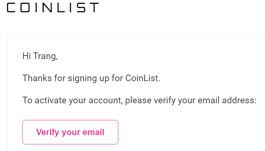This screenshot has height=151, width=265.
Task: Click the word "signing" in the message
Action: point(82,79)
